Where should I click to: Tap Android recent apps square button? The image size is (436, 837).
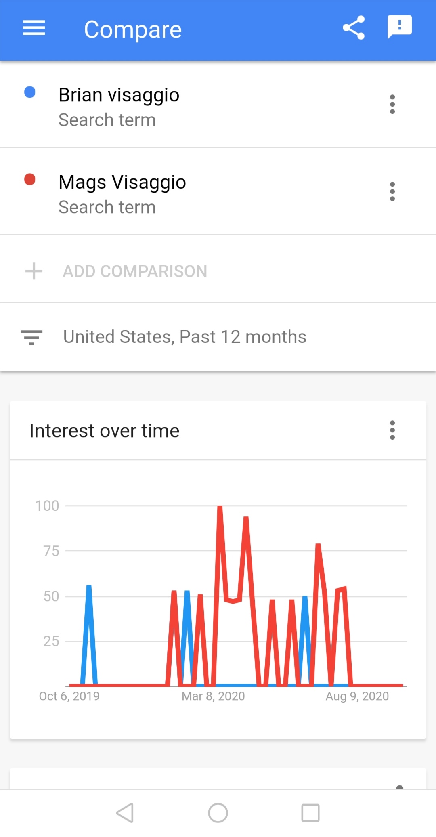[x=310, y=813]
